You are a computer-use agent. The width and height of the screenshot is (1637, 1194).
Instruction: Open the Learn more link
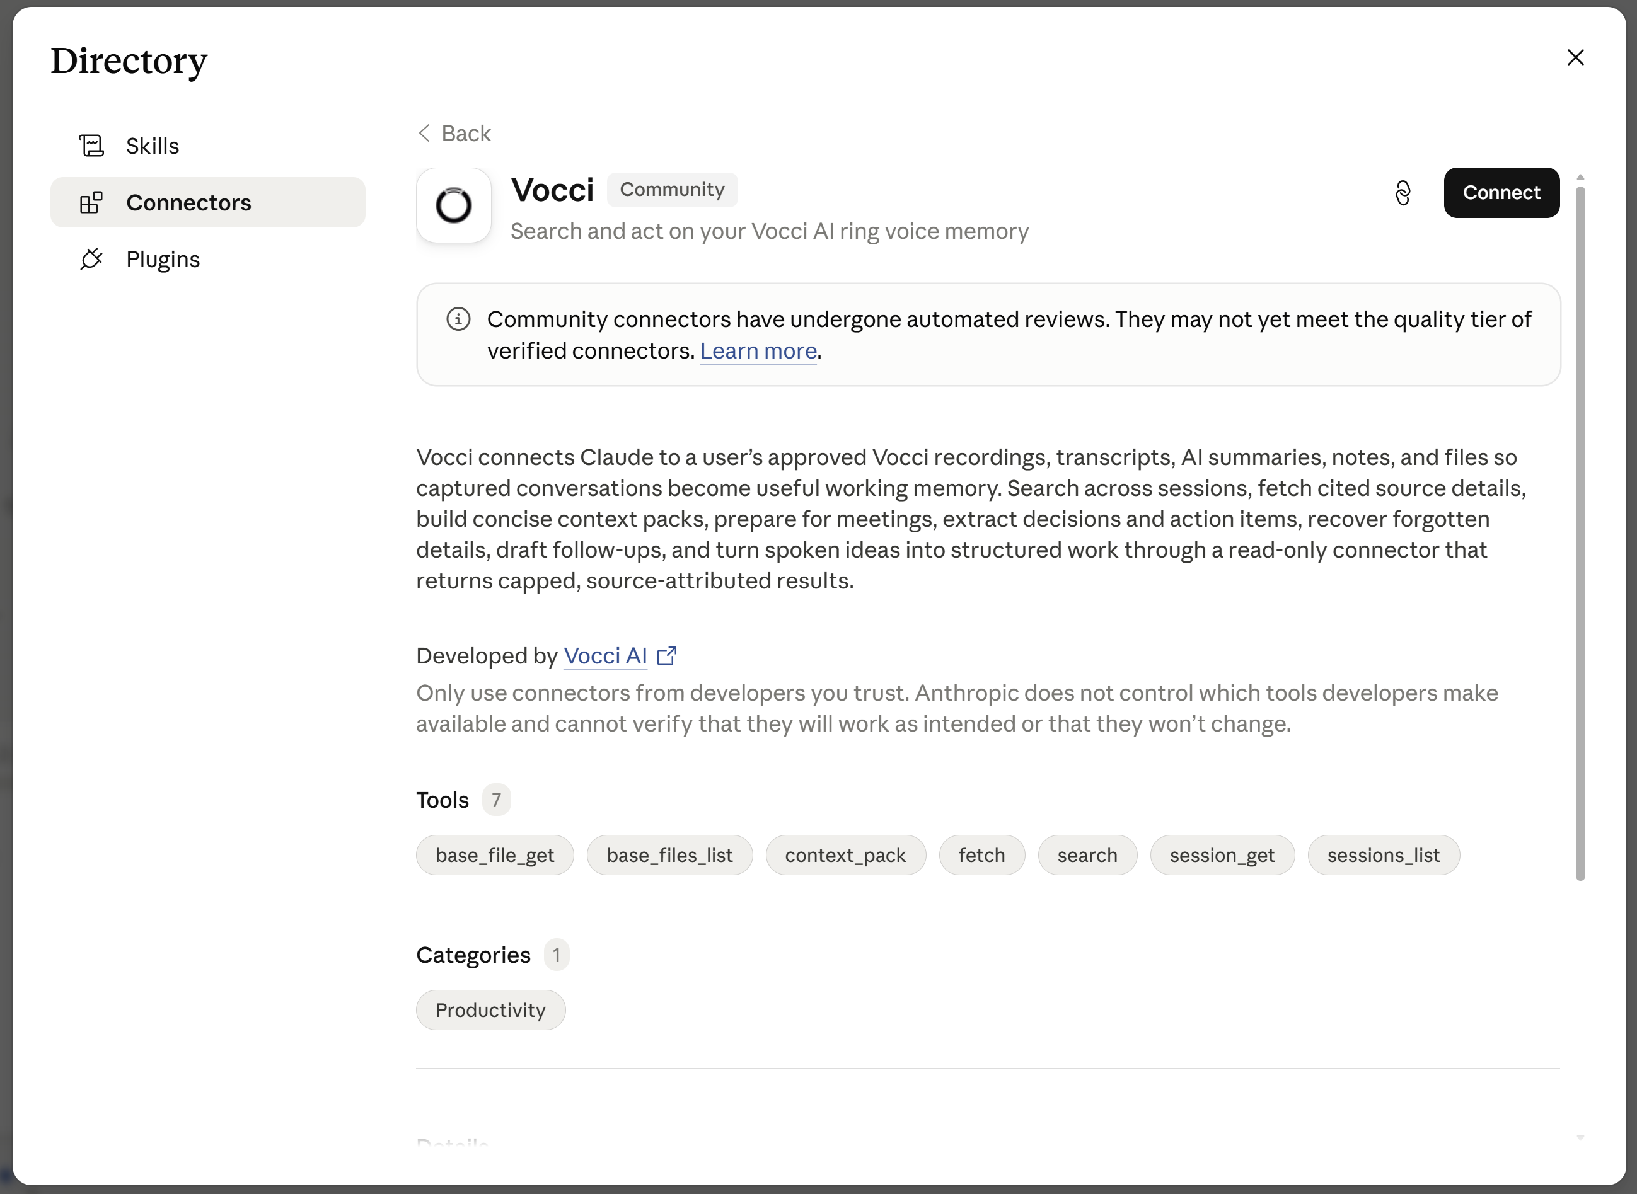[758, 351]
